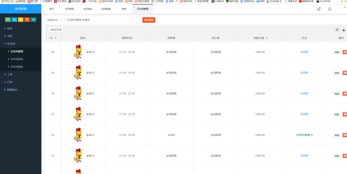Open the table column filter icon
Screen dimensions: 347x174
pos(337,30)
